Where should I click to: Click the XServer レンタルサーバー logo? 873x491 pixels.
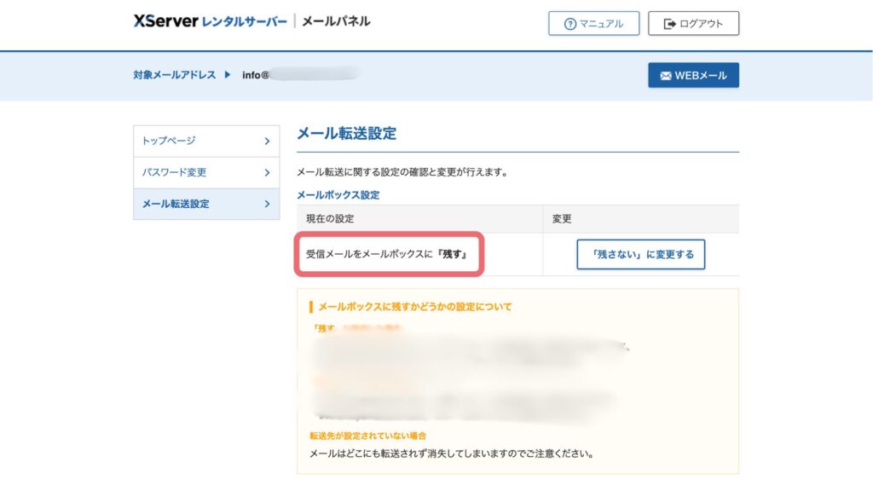click(210, 22)
